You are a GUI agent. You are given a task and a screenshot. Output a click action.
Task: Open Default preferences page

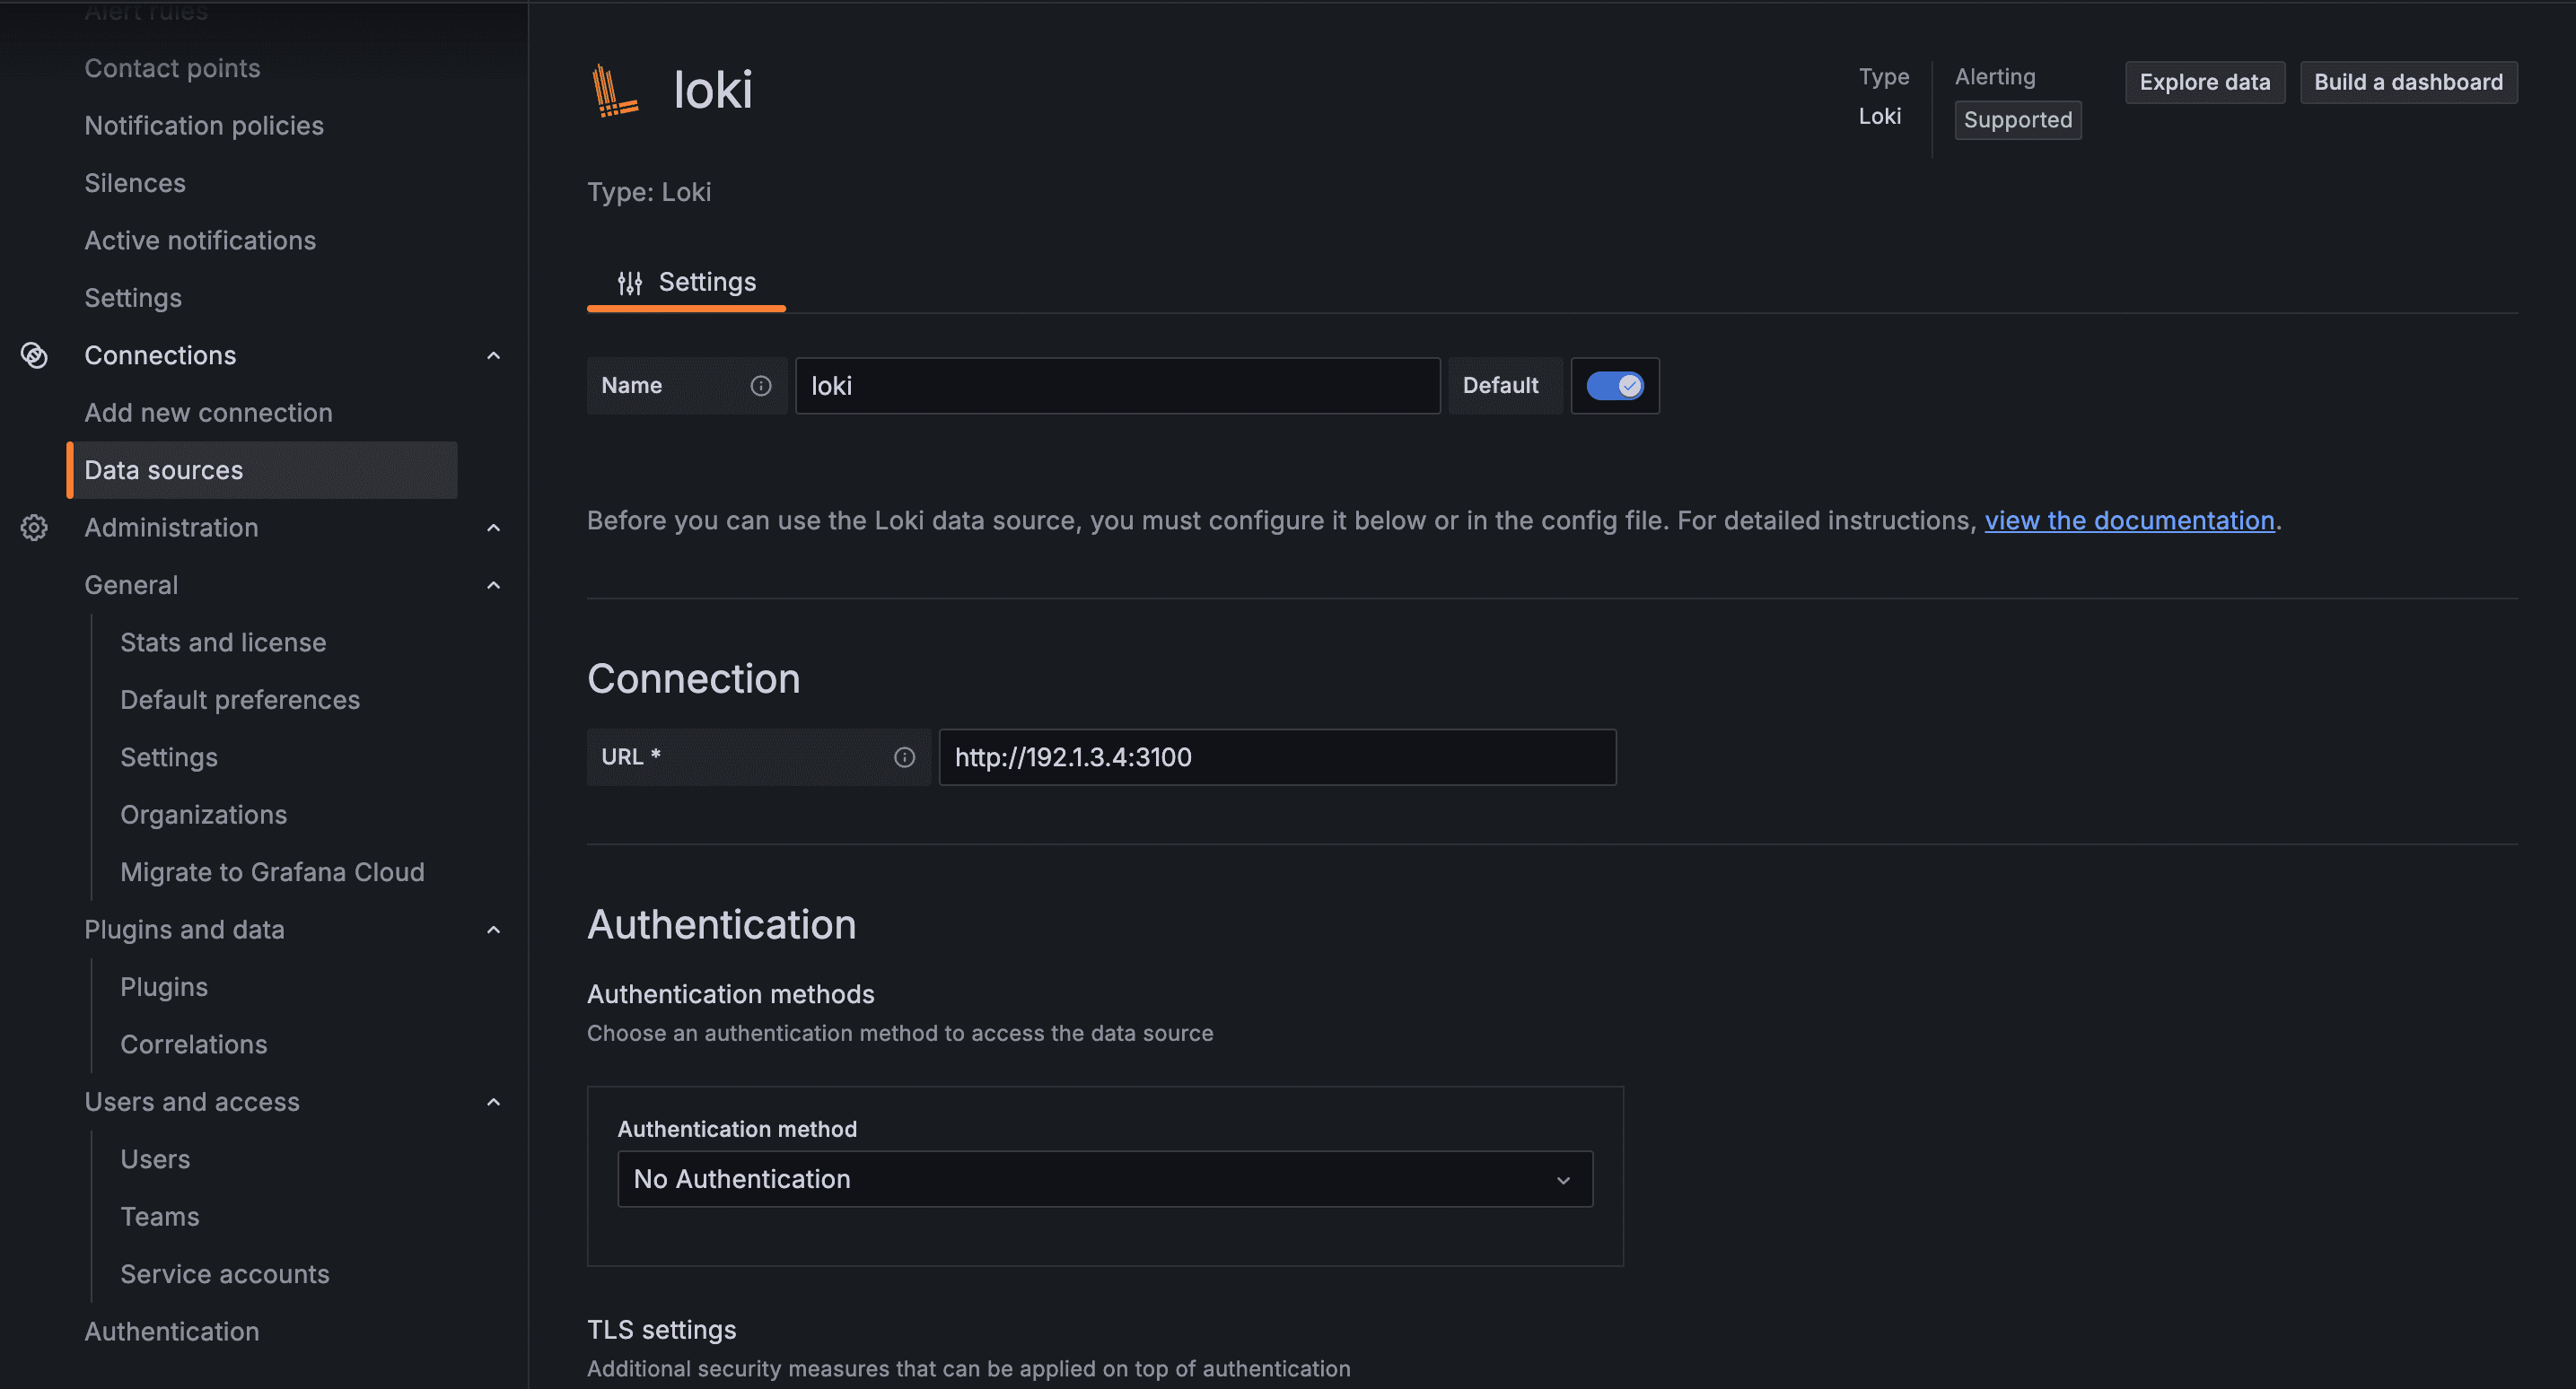240,699
